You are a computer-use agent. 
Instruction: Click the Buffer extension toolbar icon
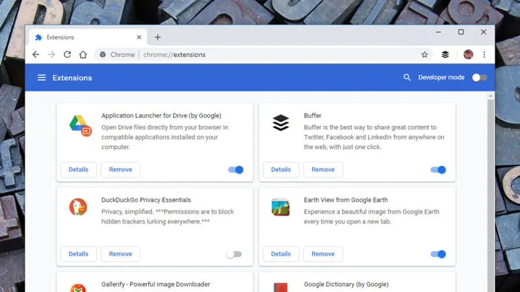click(x=445, y=55)
